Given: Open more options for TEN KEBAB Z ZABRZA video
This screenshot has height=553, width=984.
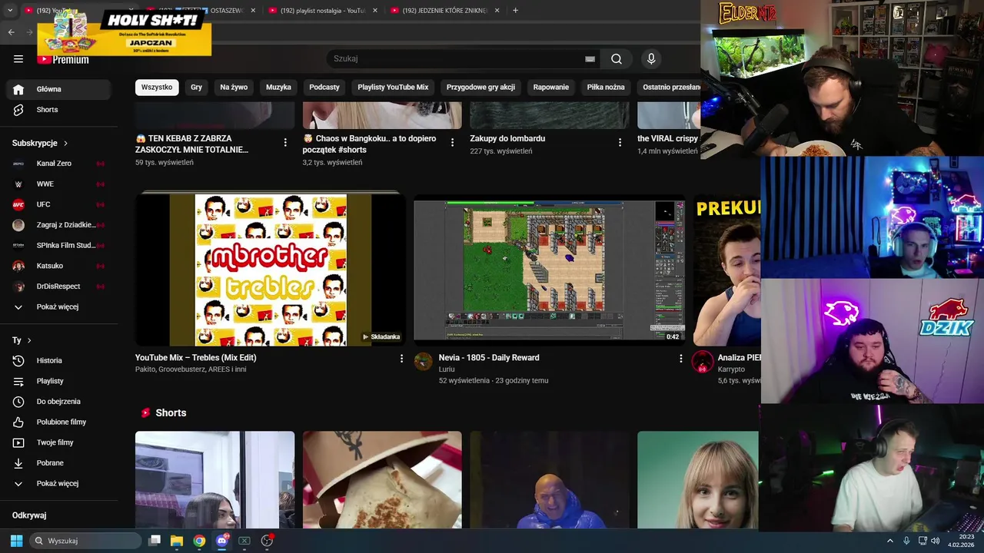Looking at the screenshot, I should click(x=285, y=143).
